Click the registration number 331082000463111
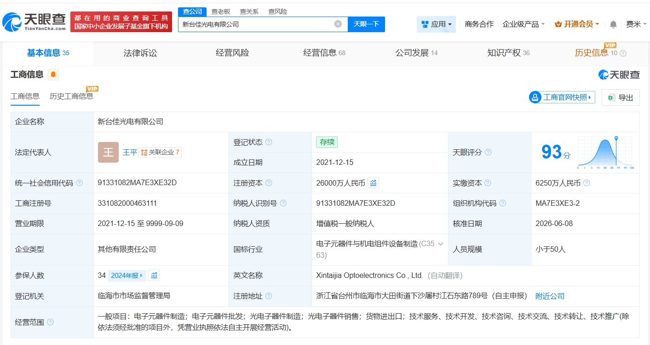The width and height of the screenshot is (650, 345). click(127, 203)
